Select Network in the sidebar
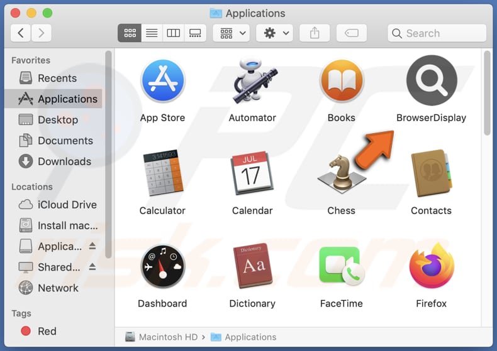 [x=53, y=288]
